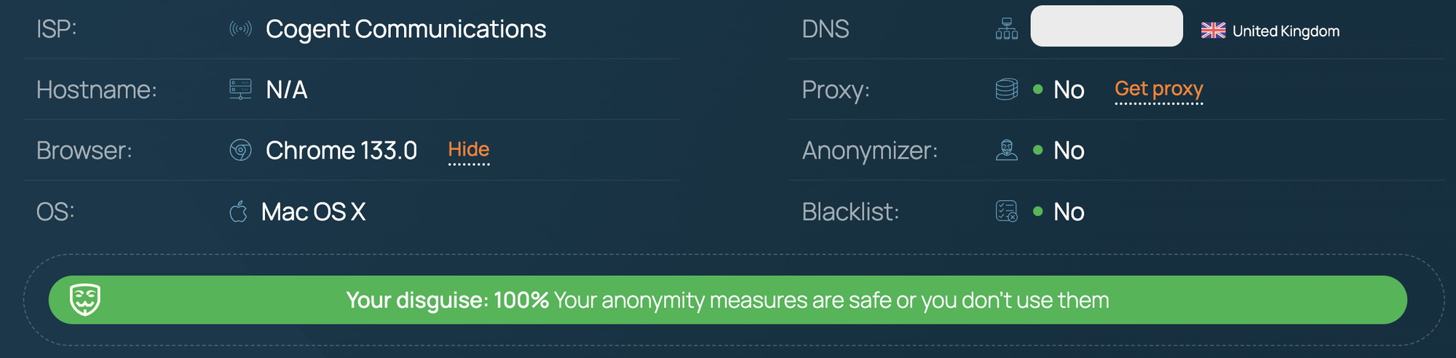Click the Chrome browser icon
The height and width of the screenshot is (358, 1456).
240,151
